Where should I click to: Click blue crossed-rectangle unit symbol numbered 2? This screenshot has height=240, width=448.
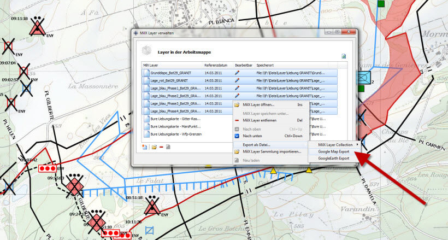(x=364, y=78)
